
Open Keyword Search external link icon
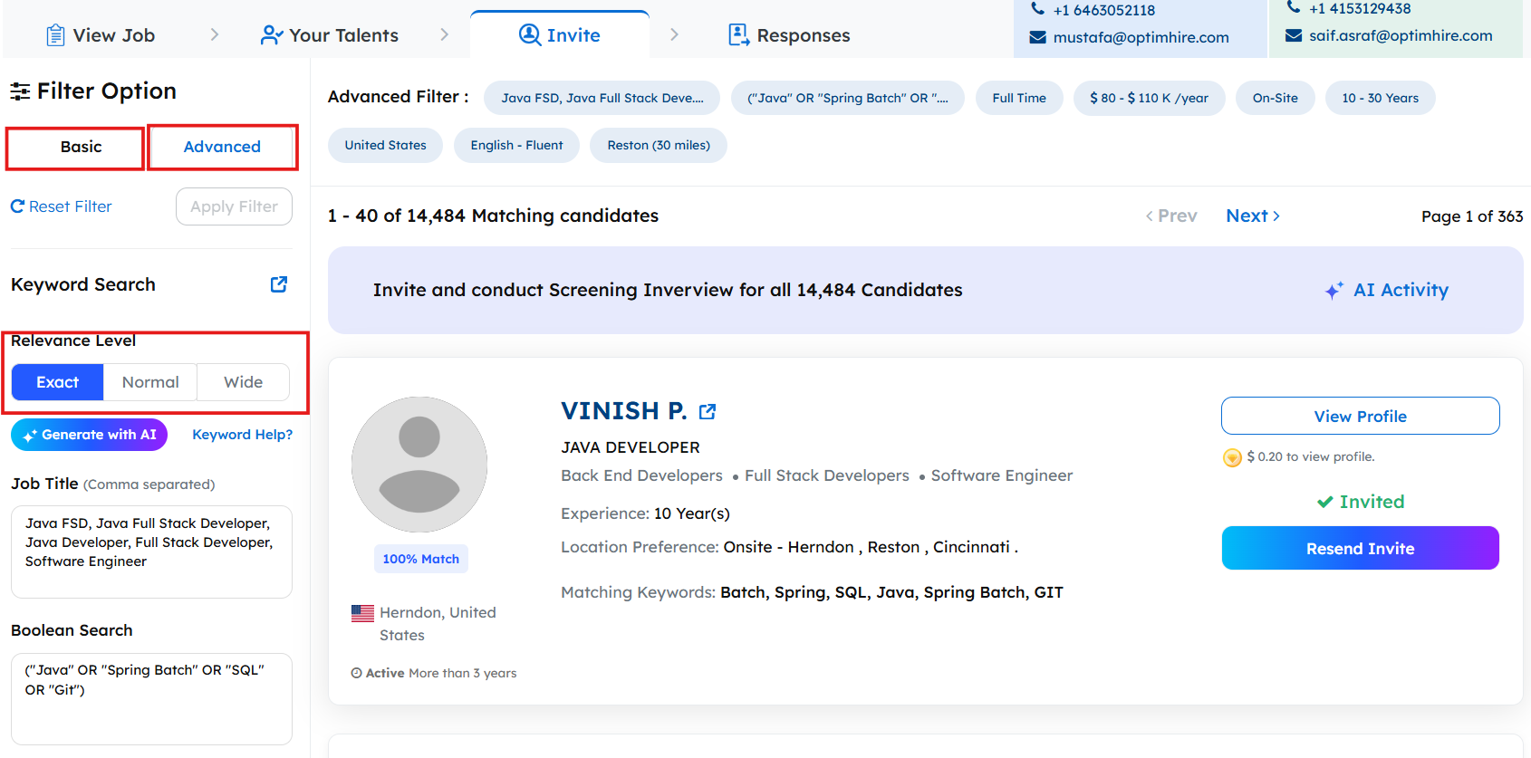tap(279, 284)
